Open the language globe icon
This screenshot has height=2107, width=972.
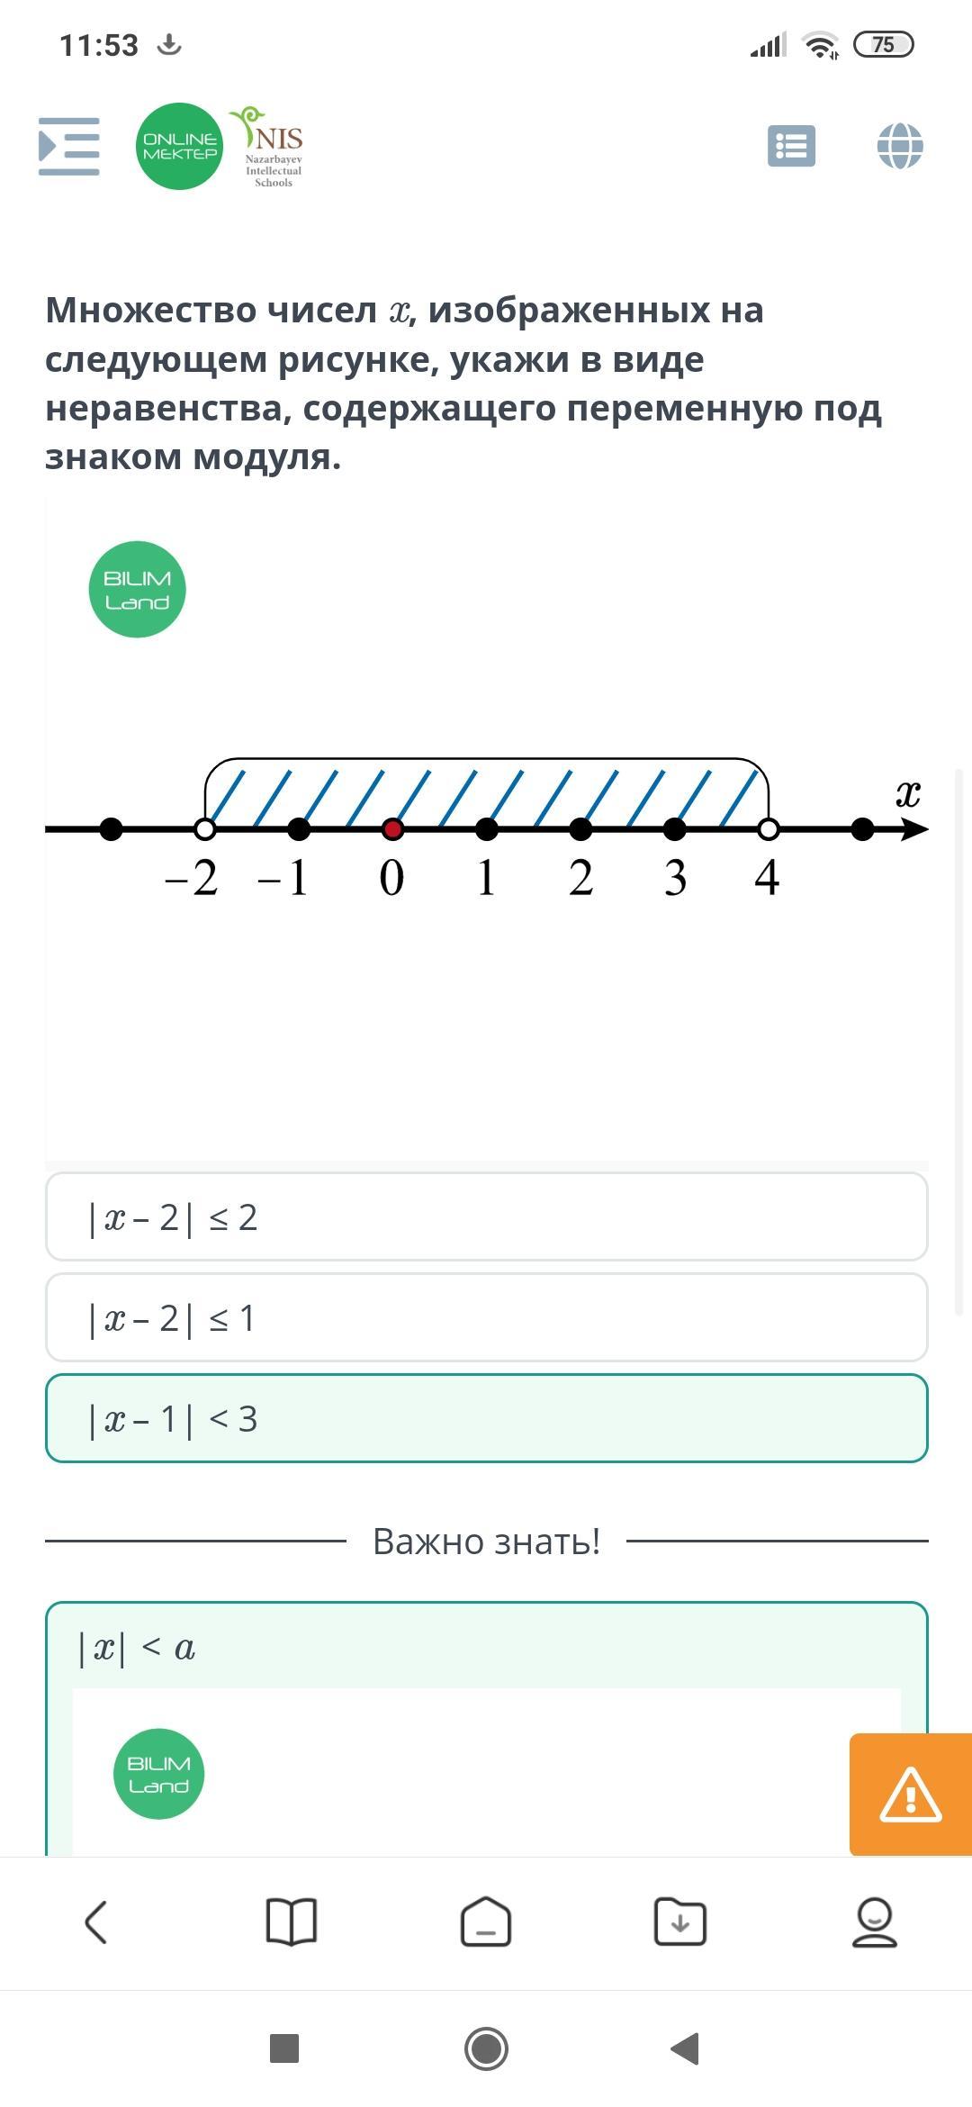pos(900,146)
